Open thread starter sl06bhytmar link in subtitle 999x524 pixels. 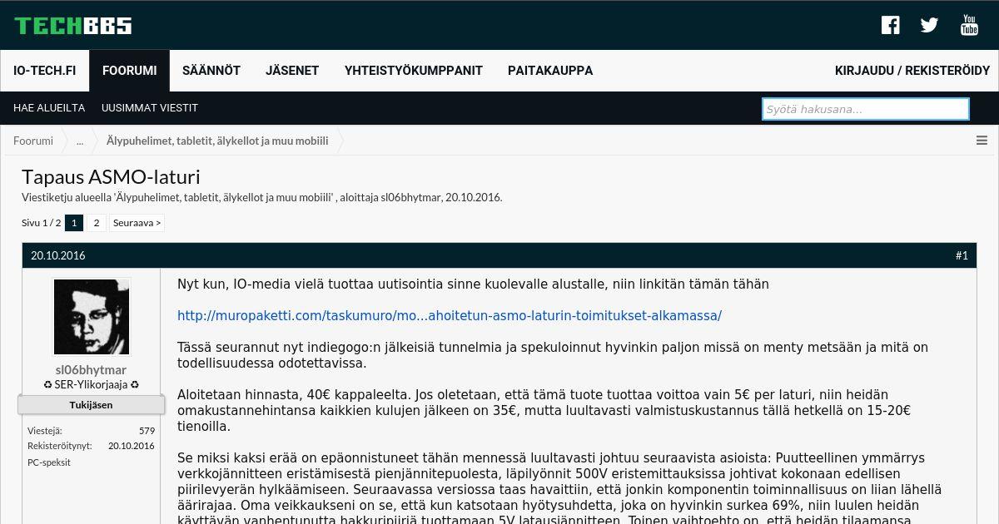coord(410,198)
